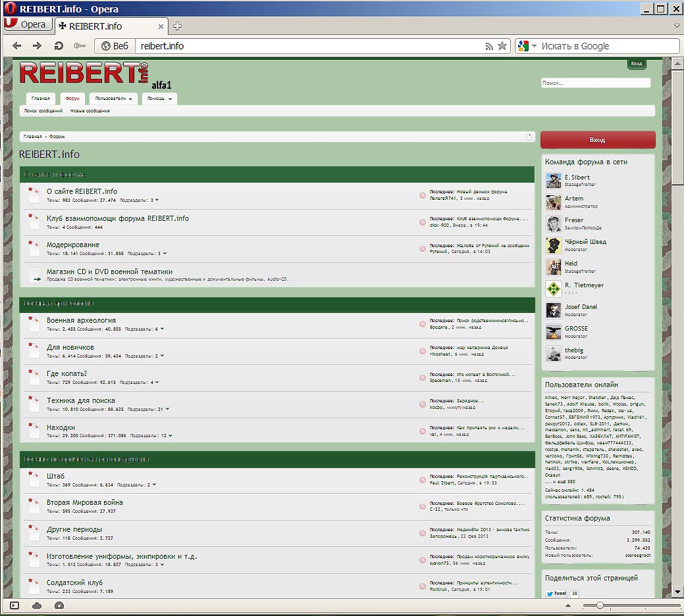
Task: Open Магазин CD и DVD военной тематики
Action: click(x=109, y=272)
